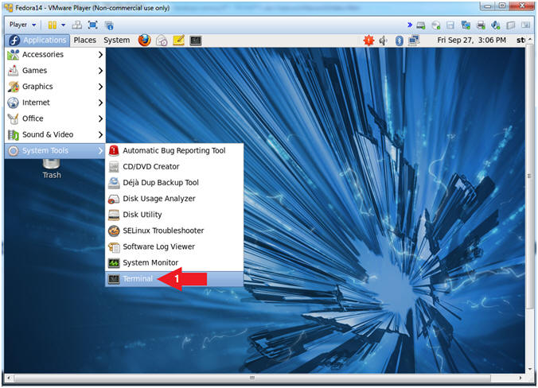
Task: Launch System Monitor
Action: (x=174, y=263)
